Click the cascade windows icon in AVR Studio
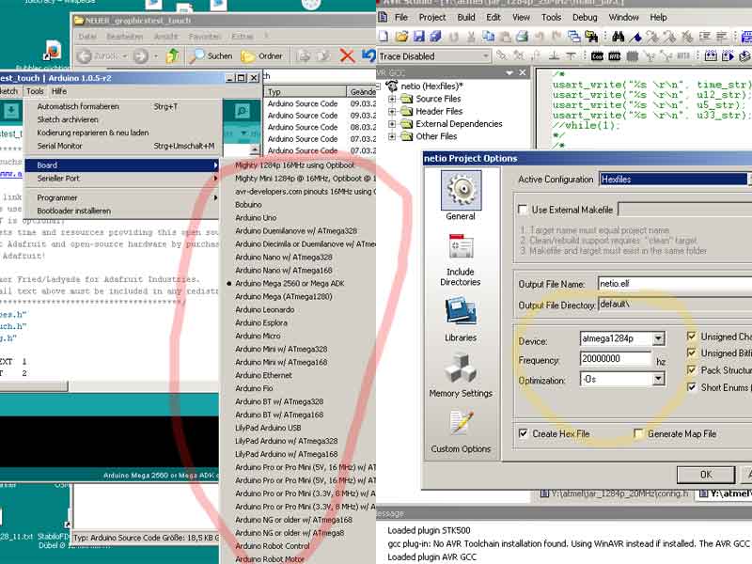The height and width of the screenshot is (564, 752). (x=573, y=36)
